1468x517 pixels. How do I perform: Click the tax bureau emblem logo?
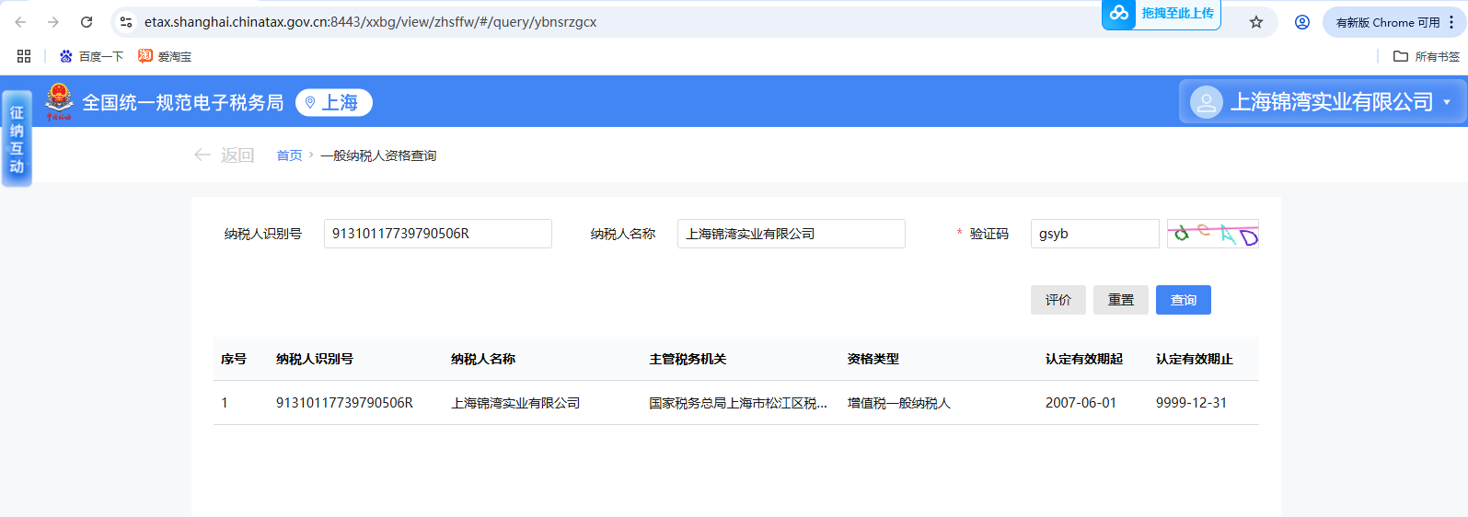tap(59, 101)
